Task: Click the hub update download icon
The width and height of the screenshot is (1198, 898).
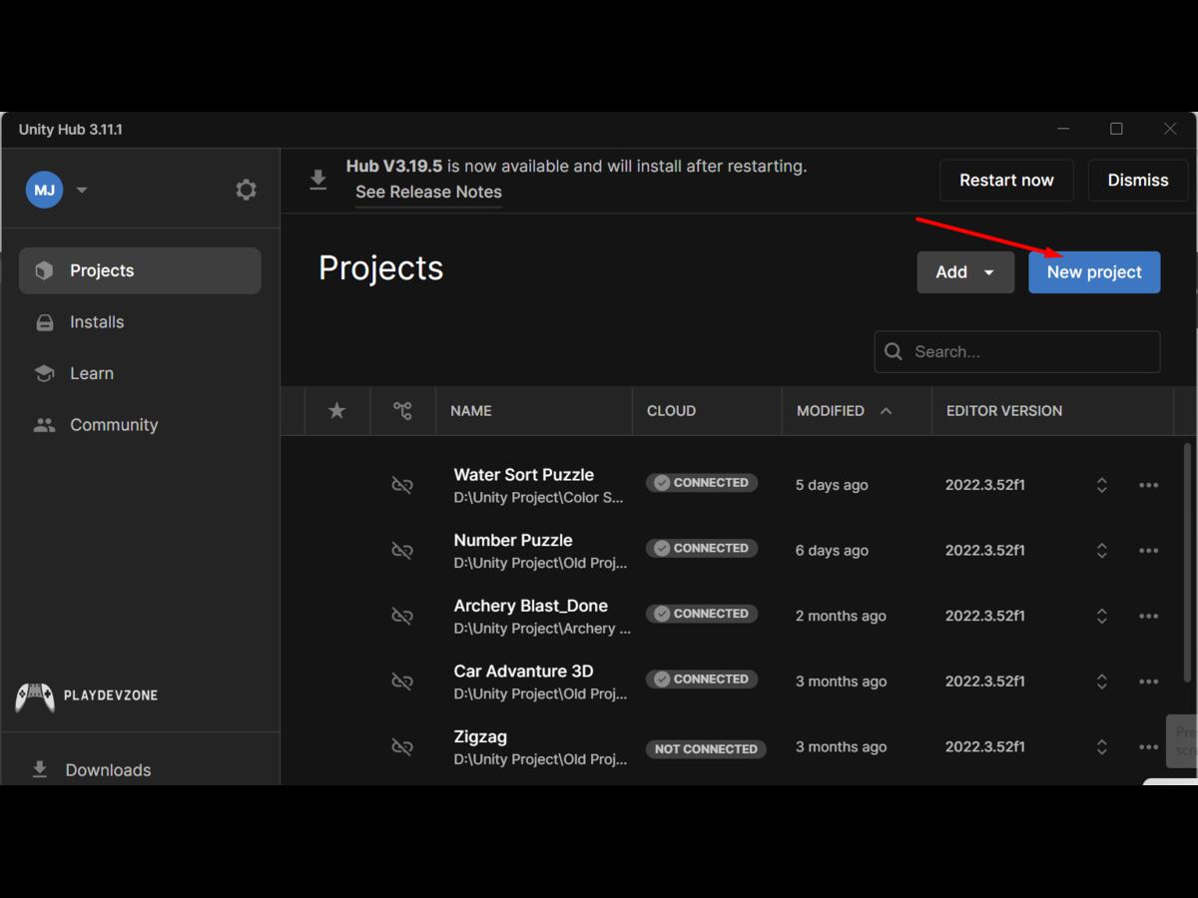Action: pyautogui.click(x=317, y=180)
